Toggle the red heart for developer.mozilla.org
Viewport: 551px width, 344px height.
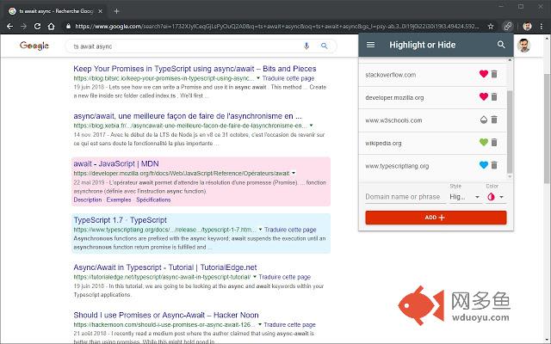coord(484,96)
